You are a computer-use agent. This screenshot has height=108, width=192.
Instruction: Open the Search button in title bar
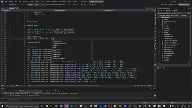click(84, 1)
